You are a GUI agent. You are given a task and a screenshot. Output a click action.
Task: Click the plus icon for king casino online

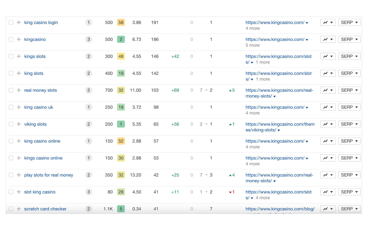click(x=19, y=141)
